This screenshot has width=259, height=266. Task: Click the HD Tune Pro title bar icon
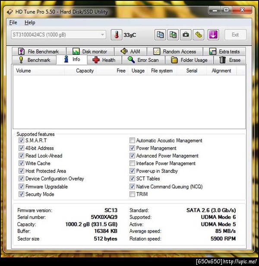pyautogui.click(x=9, y=12)
